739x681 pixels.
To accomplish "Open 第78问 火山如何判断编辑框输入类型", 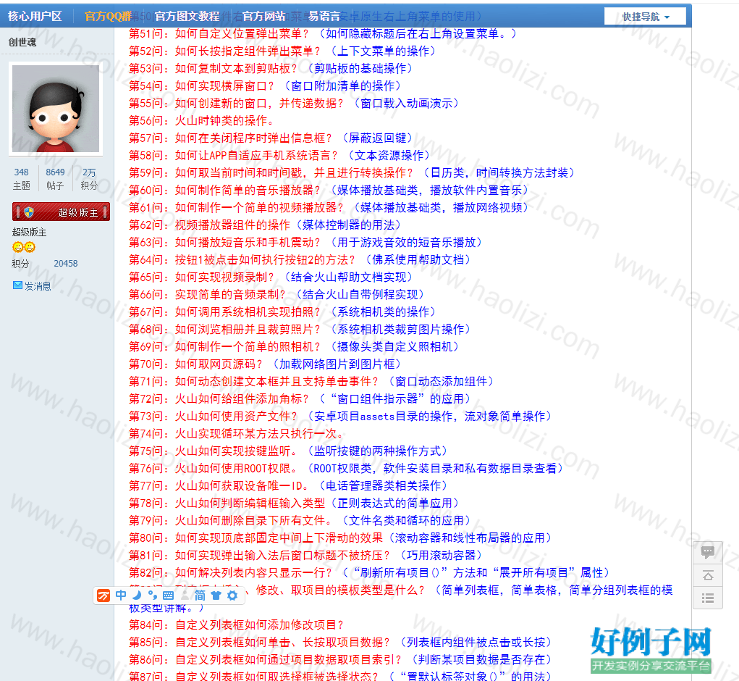I will tap(294, 504).
